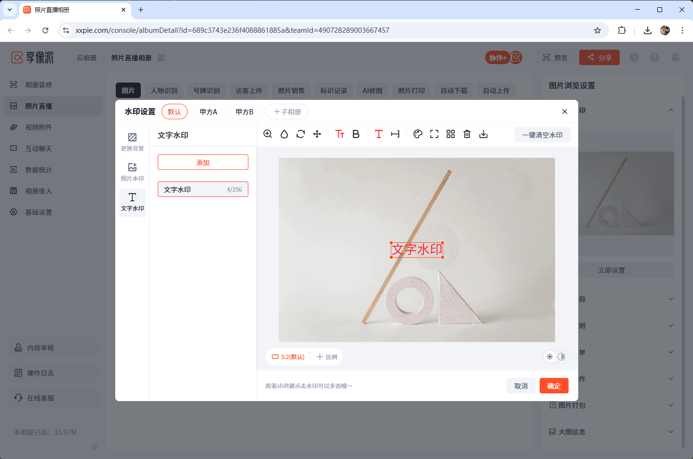Open 相册装修 in sidebar
The width and height of the screenshot is (693, 459).
[x=53, y=84]
